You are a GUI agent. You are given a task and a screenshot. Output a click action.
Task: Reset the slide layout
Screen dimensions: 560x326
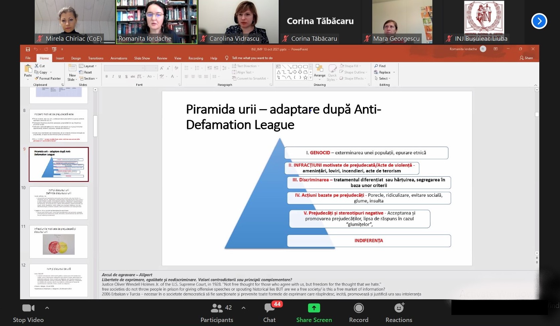point(86,72)
